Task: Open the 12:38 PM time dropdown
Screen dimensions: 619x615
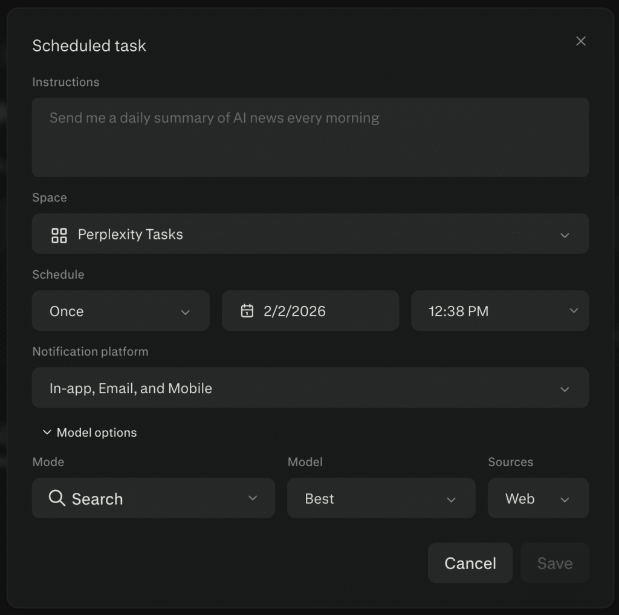Action: point(500,311)
